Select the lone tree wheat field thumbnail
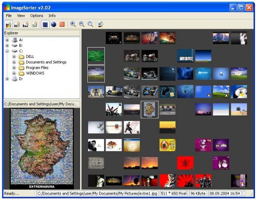Viewport: 256px width, 200px height. coord(239,110)
